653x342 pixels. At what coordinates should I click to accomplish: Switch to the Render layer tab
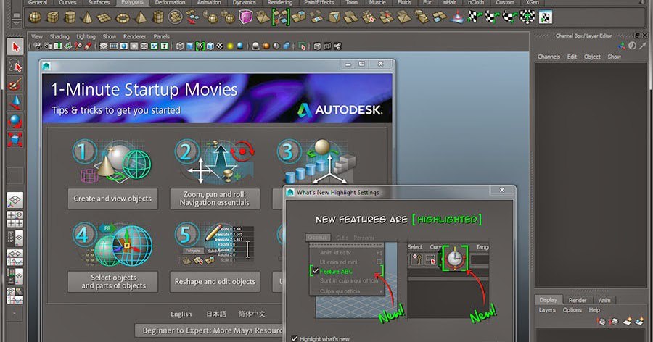tap(578, 300)
